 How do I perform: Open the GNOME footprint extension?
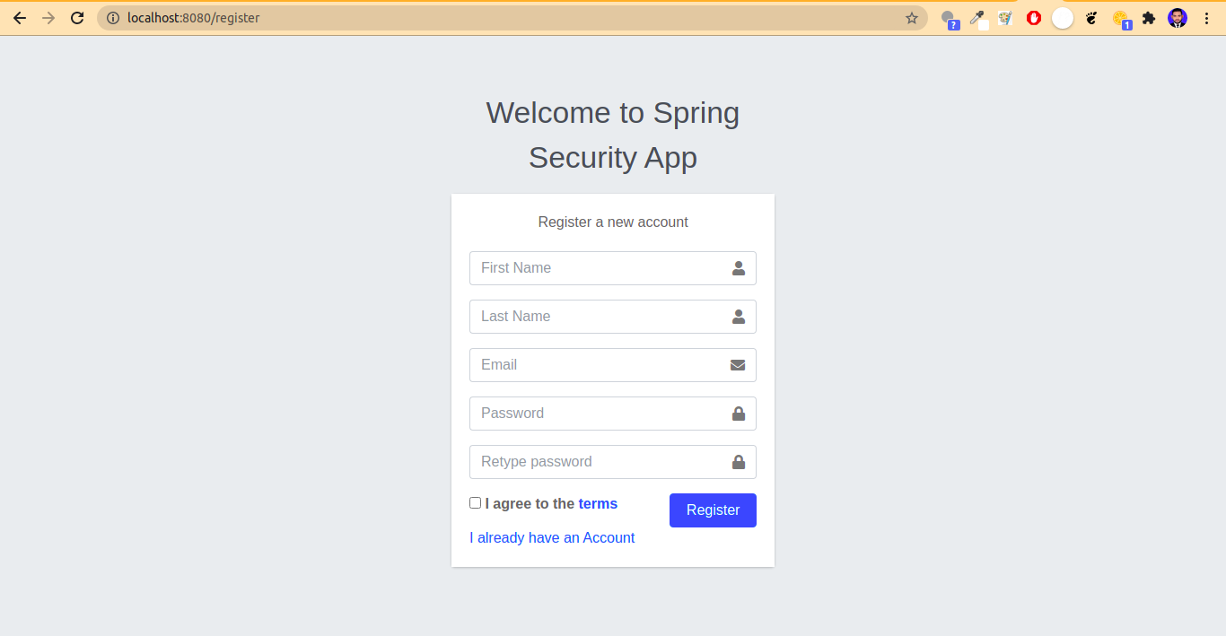(x=1090, y=17)
